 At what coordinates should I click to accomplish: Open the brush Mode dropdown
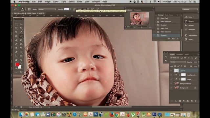point(47,9)
